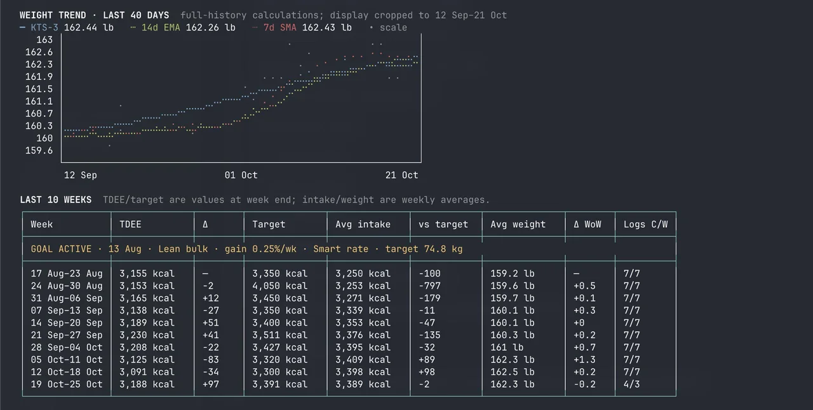Screen dimensions: 813x410
Task: Click the -0.2 week-over-week value
Action: [x=585, y=385]
